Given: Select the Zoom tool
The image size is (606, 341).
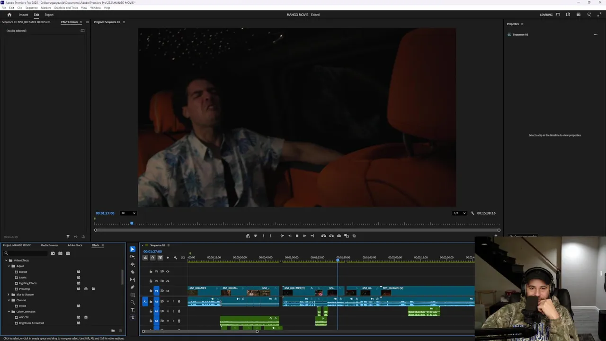Looking at the screenshot, I should (133, 302).
